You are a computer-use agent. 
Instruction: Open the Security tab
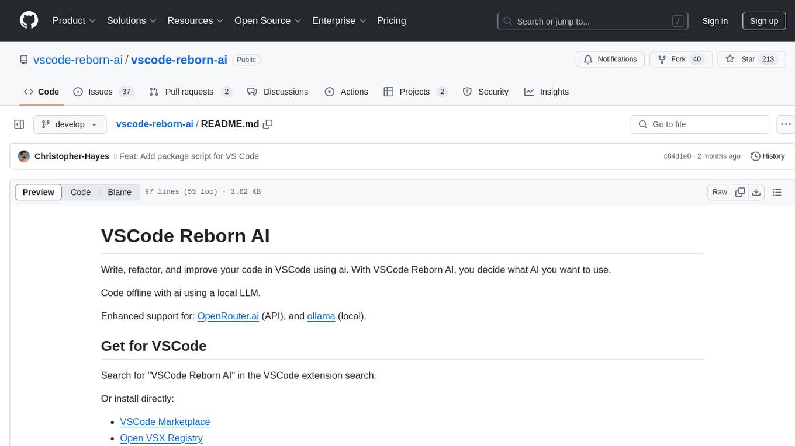tap(486, 92)
